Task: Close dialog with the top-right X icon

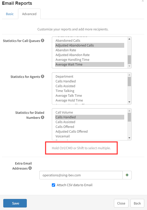Action: [143, 1]
